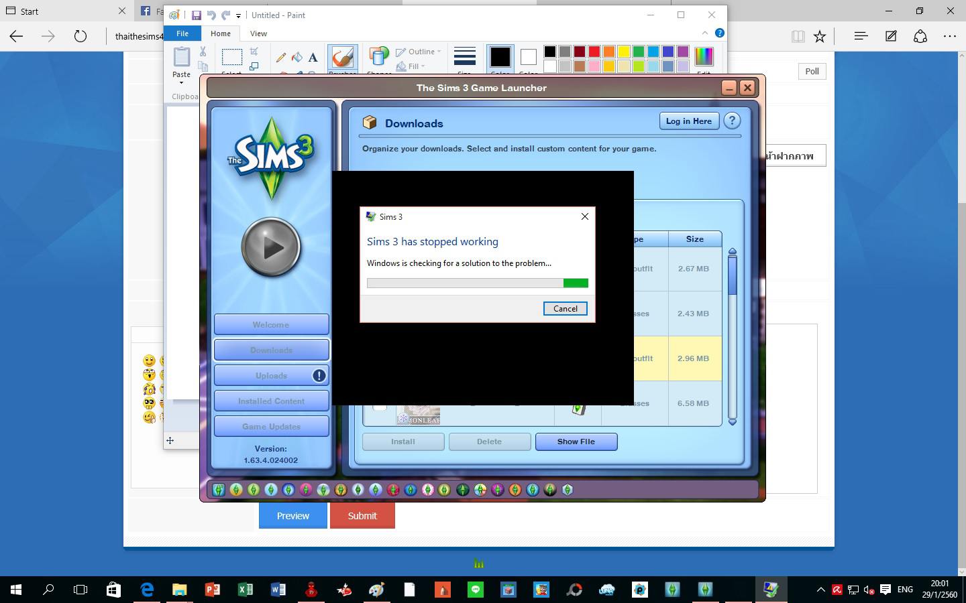Viewport: 966px width, 603px height.
Task: Open the Shapes gallery in Paint
Action: pyautogui.click(x=379, y=59)
